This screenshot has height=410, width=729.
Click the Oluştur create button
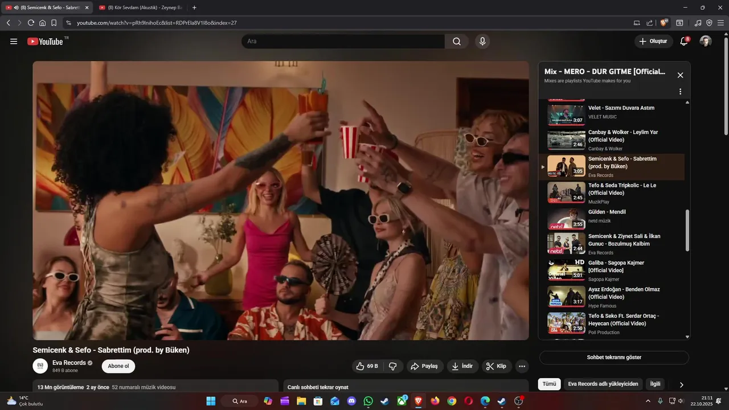[654, 41]
